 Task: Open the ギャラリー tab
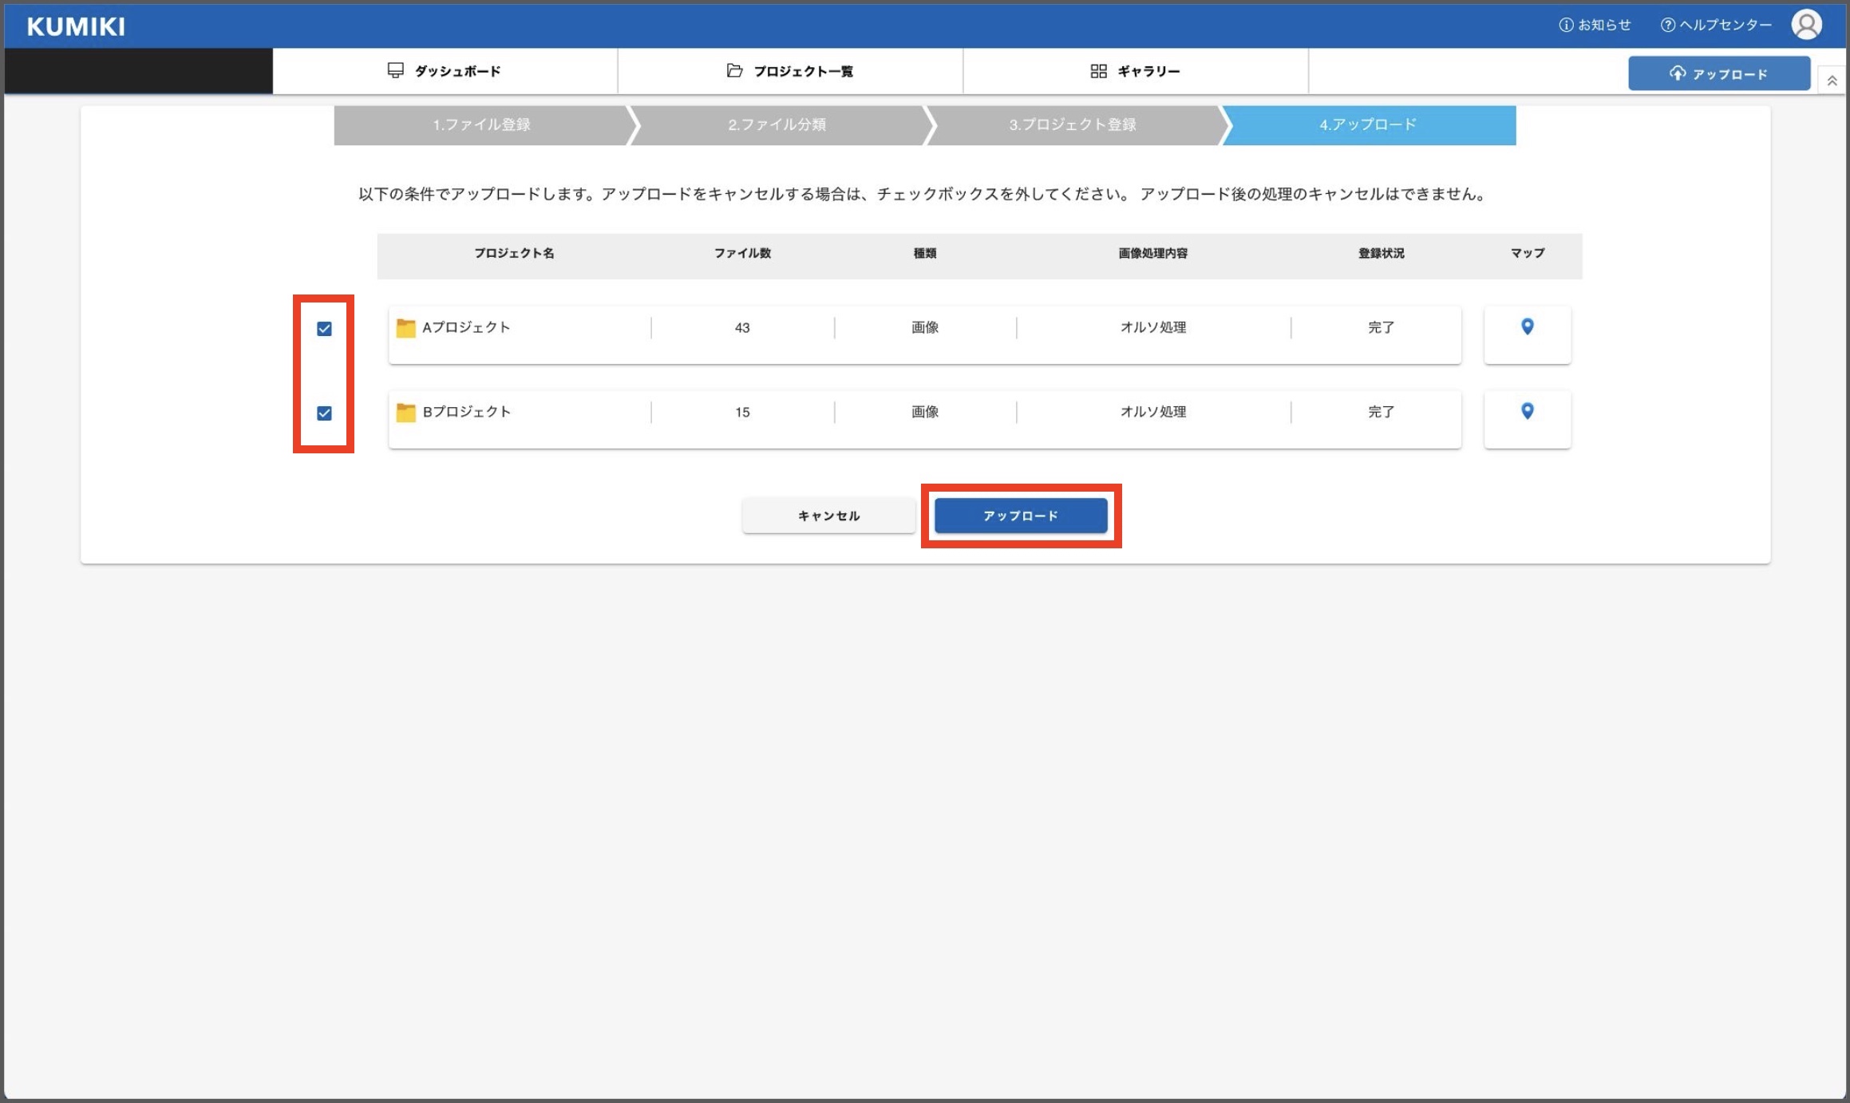pyautogui.click(x=1135, y=71)
